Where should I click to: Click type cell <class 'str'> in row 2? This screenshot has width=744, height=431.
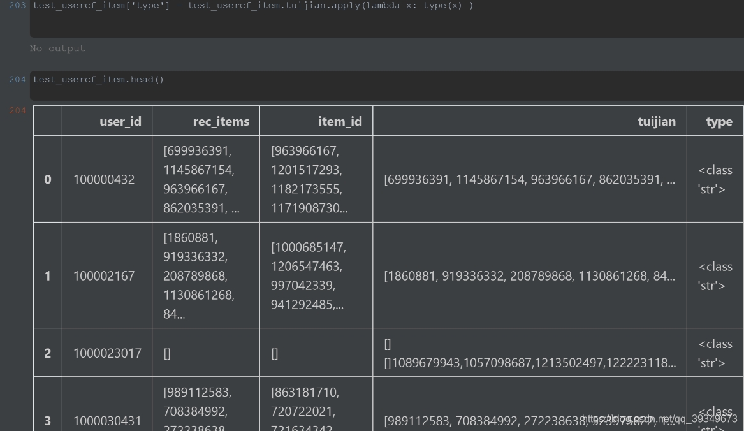(x=715, y=353)
